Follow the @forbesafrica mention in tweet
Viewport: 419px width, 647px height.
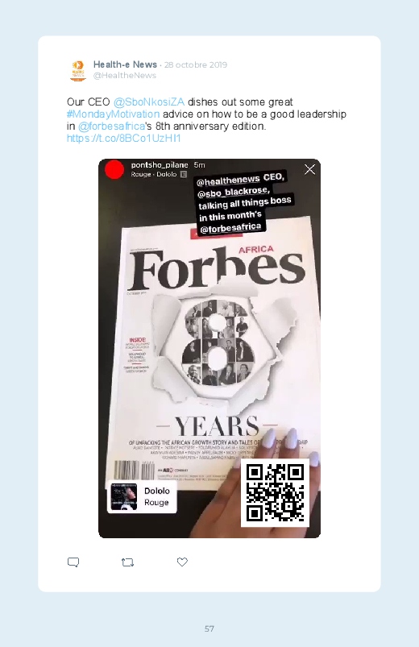pyautogui.click(x=112, y=126)
